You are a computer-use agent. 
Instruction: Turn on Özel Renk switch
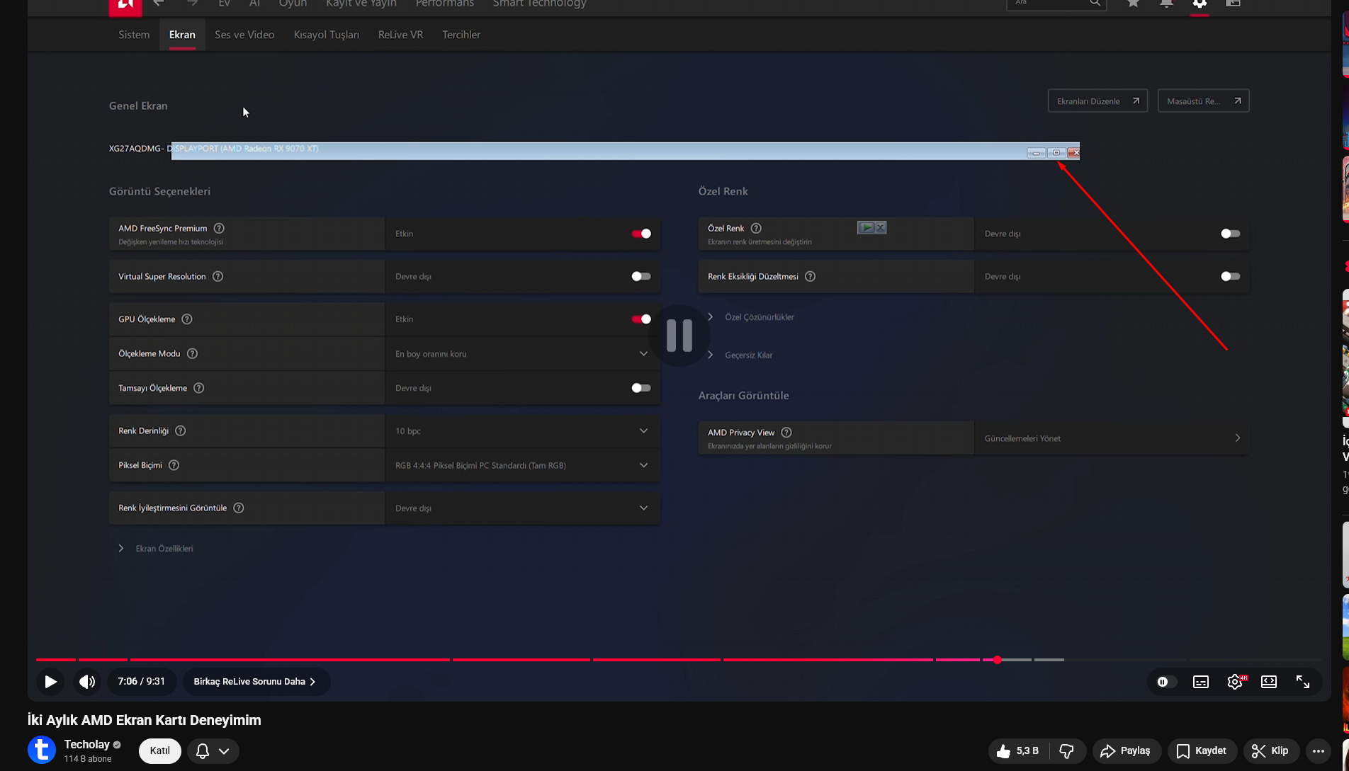(1231, 234)
